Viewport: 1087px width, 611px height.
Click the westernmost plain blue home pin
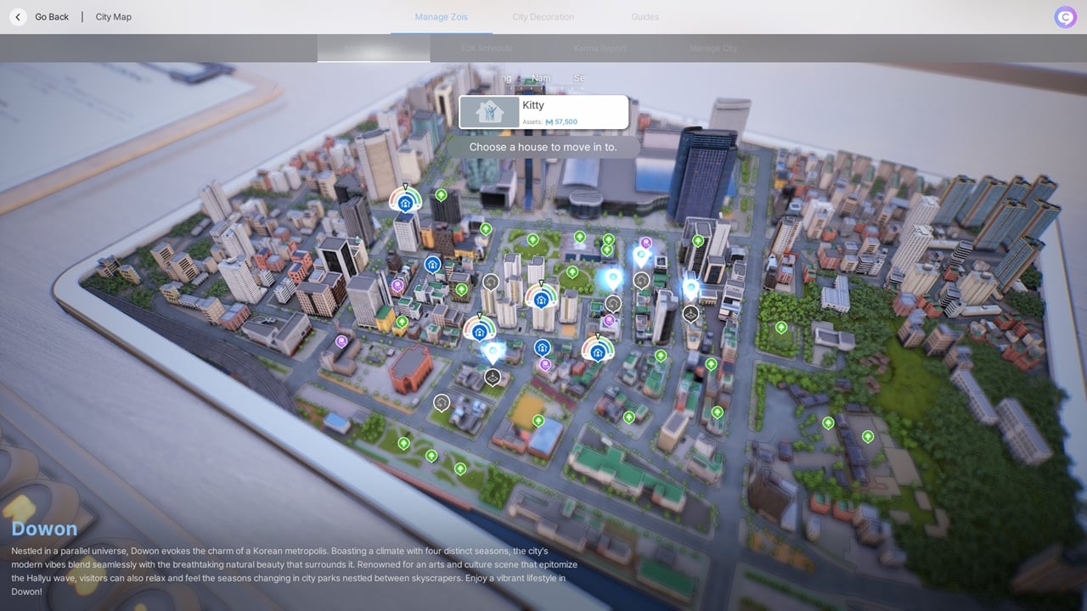(x=432, y=266)
